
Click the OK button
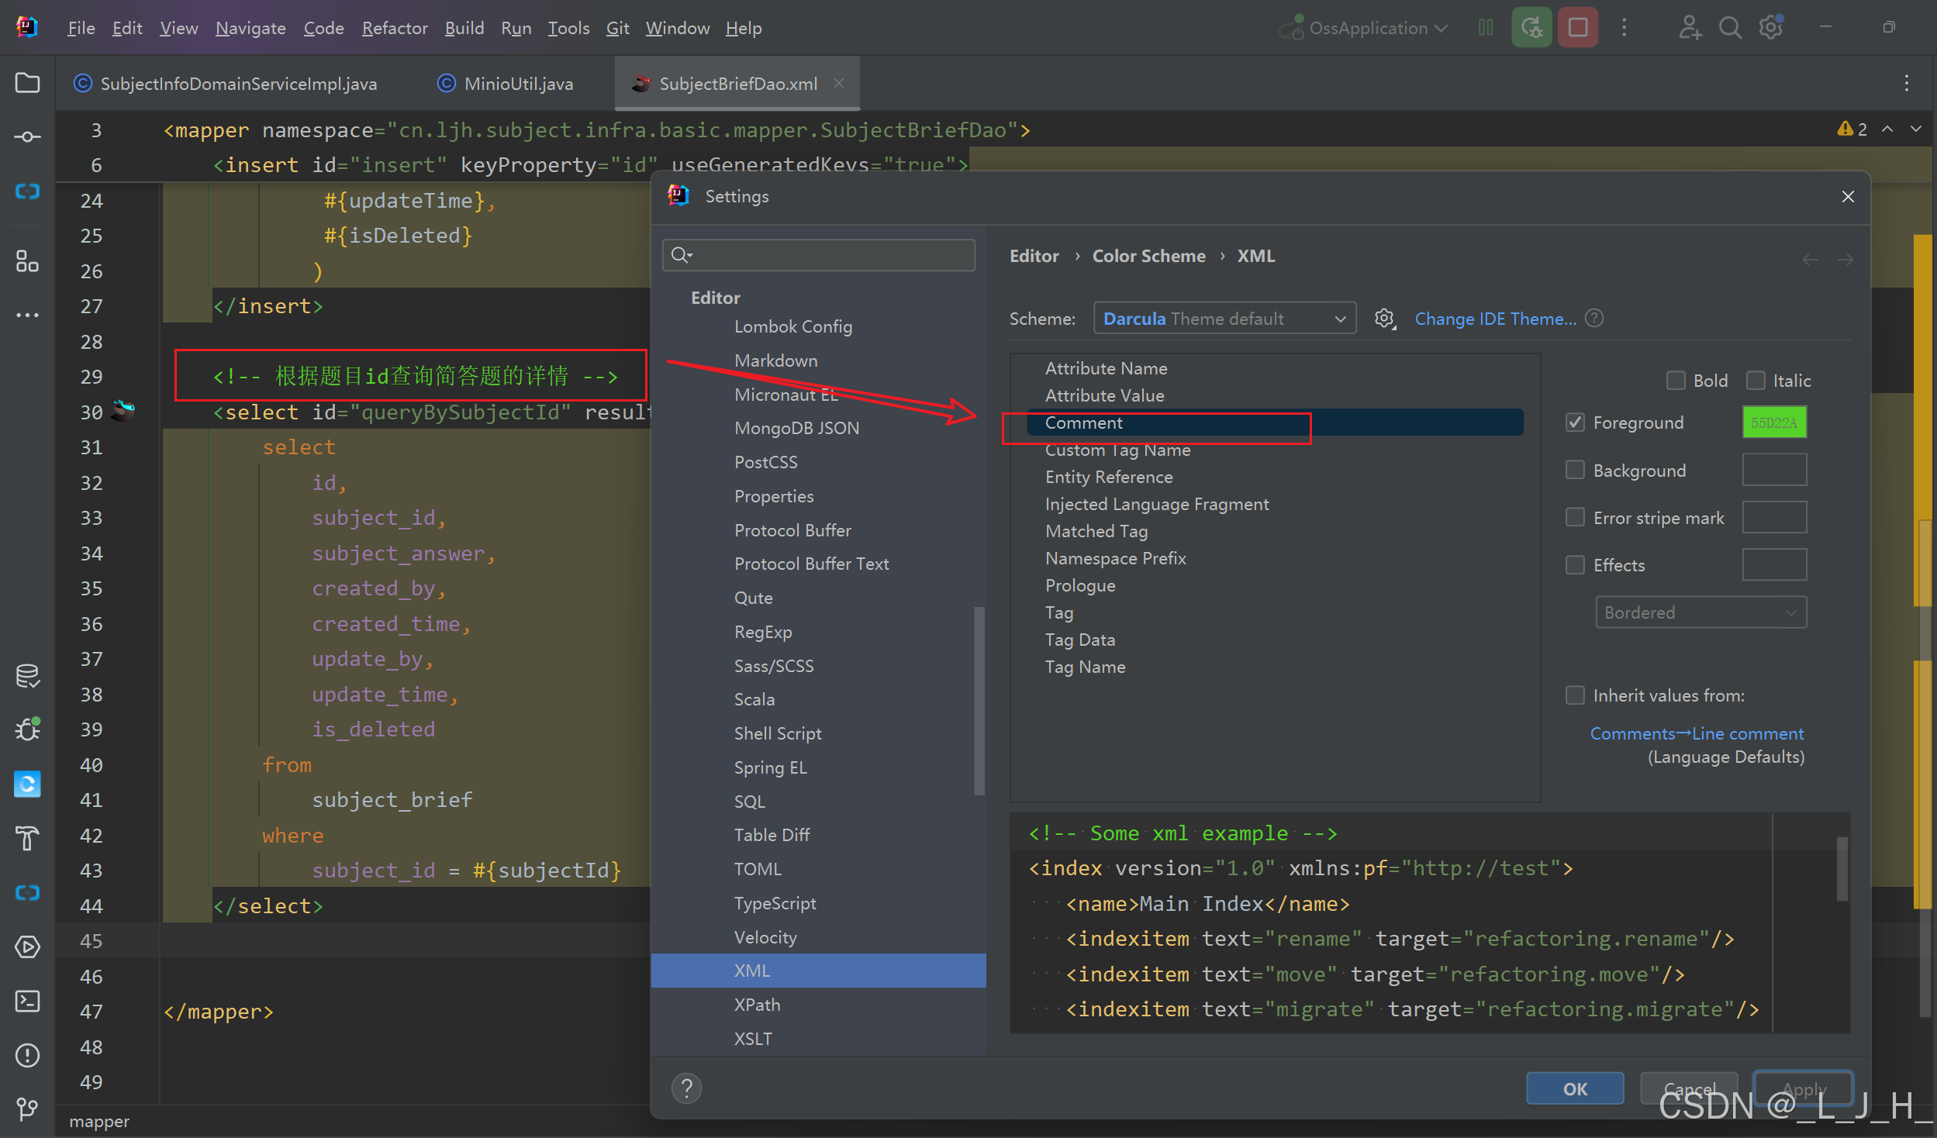click(x=1574, y=1088)
